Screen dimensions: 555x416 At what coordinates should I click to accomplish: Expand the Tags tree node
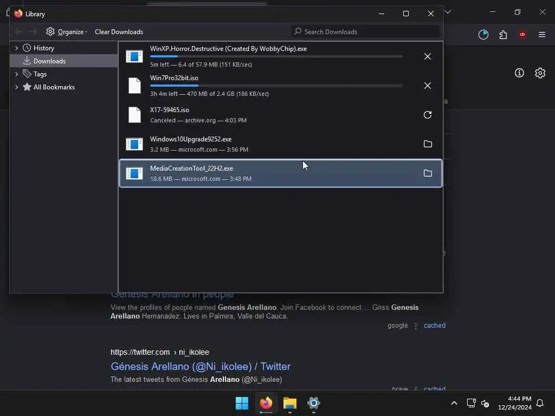[16, 74]
